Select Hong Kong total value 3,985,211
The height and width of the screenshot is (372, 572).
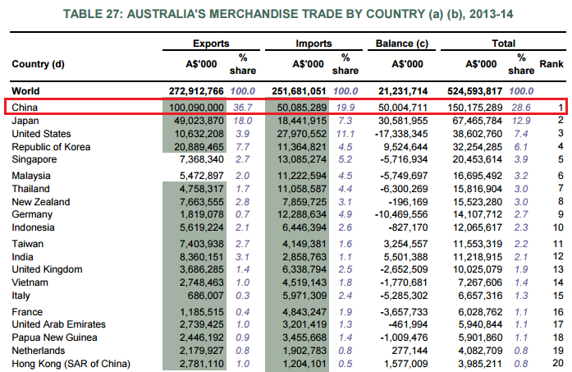coord(480,364)
